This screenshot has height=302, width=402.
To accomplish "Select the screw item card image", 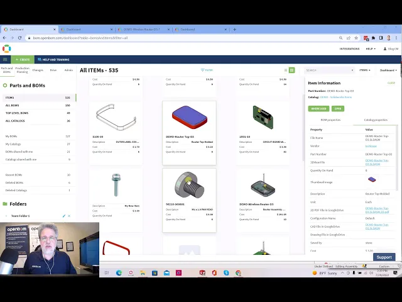I will tap(116, 185).
